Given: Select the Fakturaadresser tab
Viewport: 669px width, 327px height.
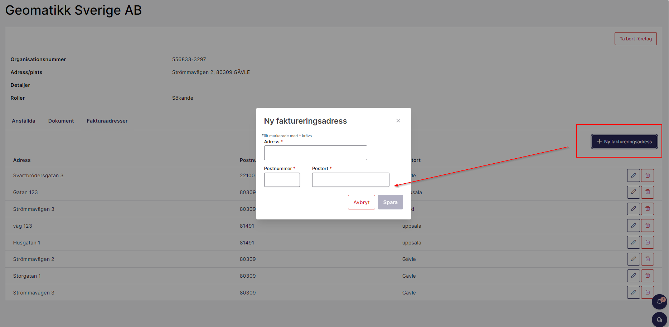Looking at the screenshot, I should pyautogui.click(x=107, y=121).
